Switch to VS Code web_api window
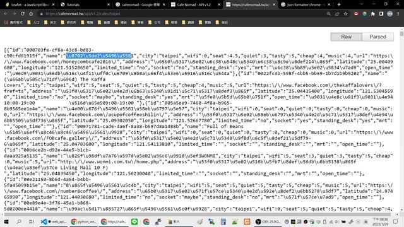This screenshot has height=227, width=404. 54,221
